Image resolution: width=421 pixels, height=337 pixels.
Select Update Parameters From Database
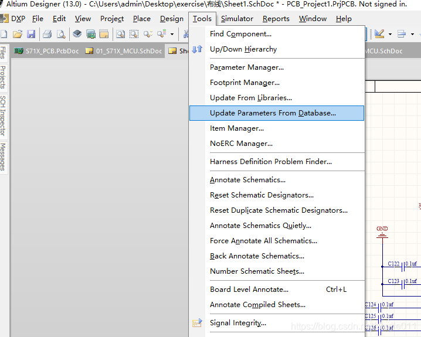click(x=273, y=113)
